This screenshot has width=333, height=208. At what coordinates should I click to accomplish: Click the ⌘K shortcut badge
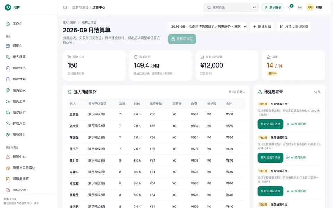tap(254, 7)
